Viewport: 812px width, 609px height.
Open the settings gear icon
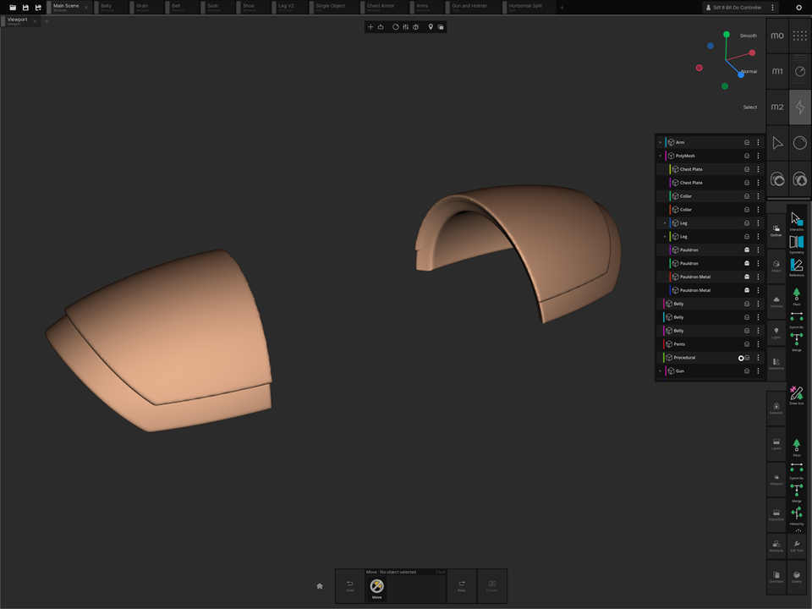coord(799,8)
